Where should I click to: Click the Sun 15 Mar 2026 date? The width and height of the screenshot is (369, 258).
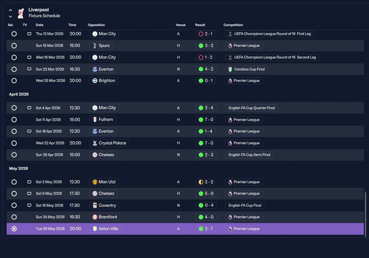click(50, 46)
